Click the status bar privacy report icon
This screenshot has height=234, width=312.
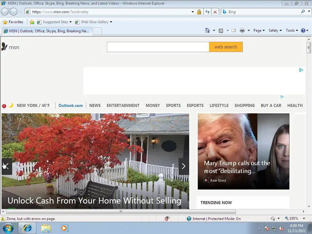point(167,218)
